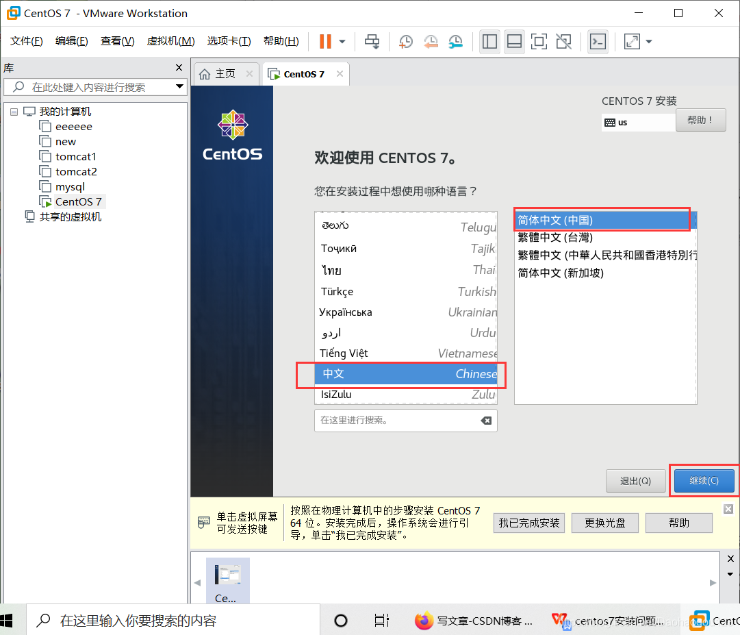The image size is (740, 635).
Task: Open the 帮助(H) menu
Action: [281, 41]
